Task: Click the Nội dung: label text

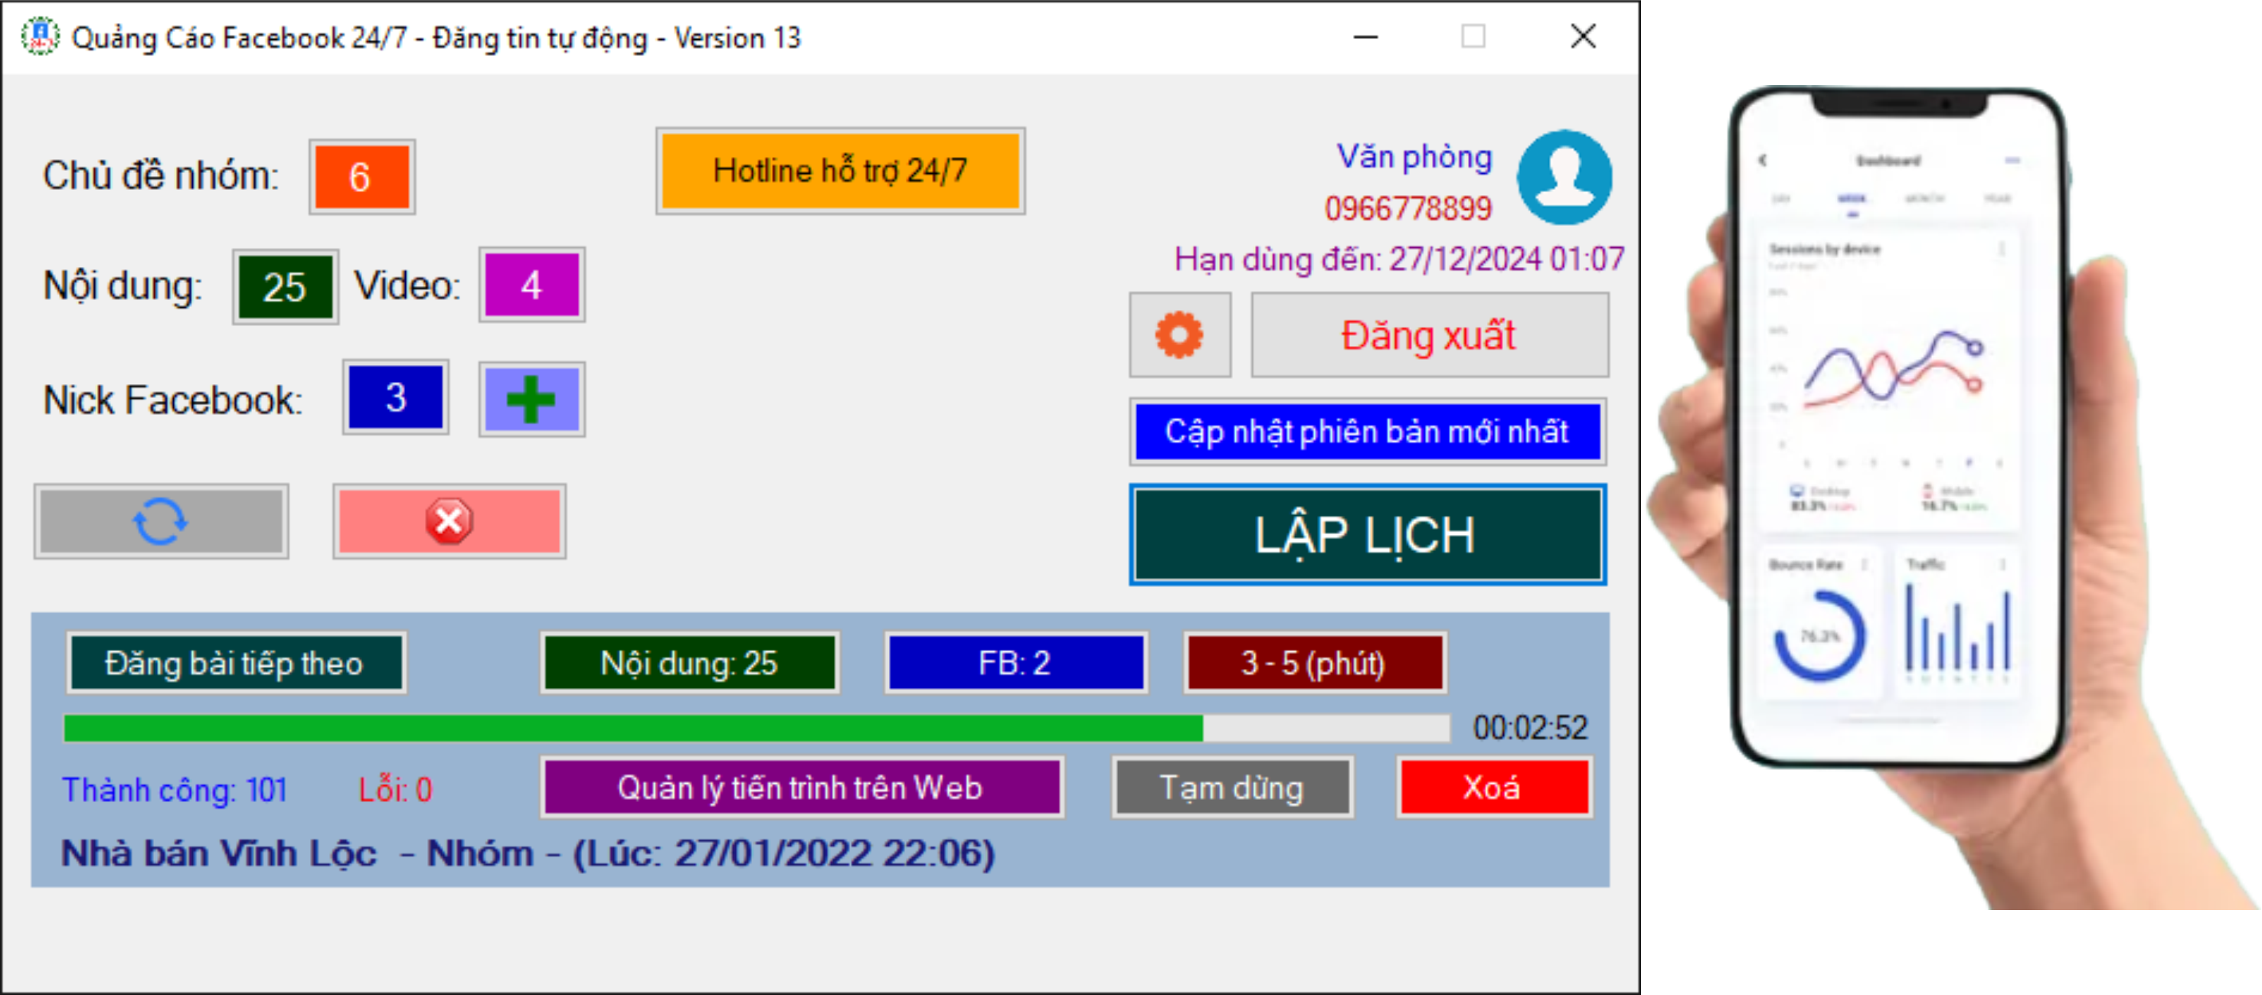Action: click(x=123, y=286)
